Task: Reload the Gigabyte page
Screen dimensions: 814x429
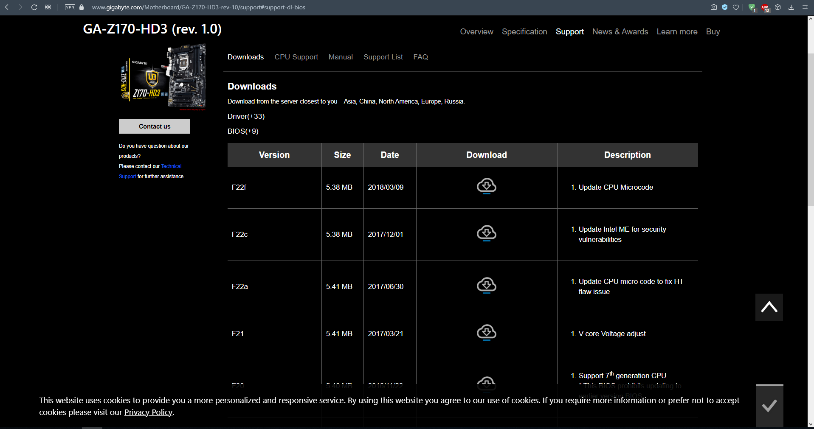Action: [34, 7]
